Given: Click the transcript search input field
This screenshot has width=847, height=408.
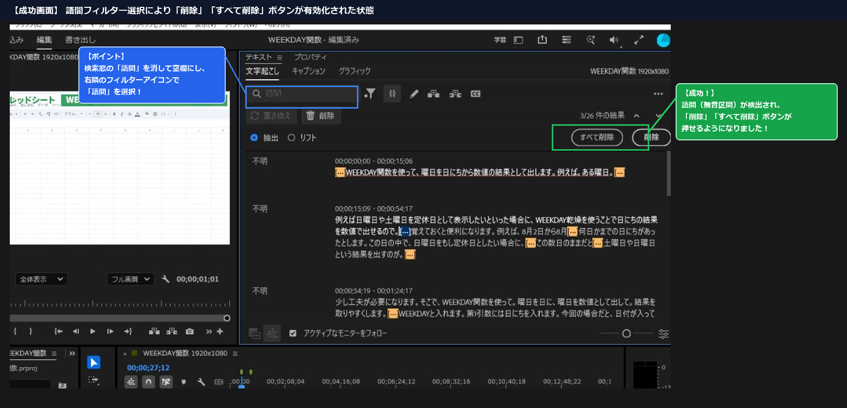Looking at the screenshot, I should pyautogui.click(x=302, y=93).
